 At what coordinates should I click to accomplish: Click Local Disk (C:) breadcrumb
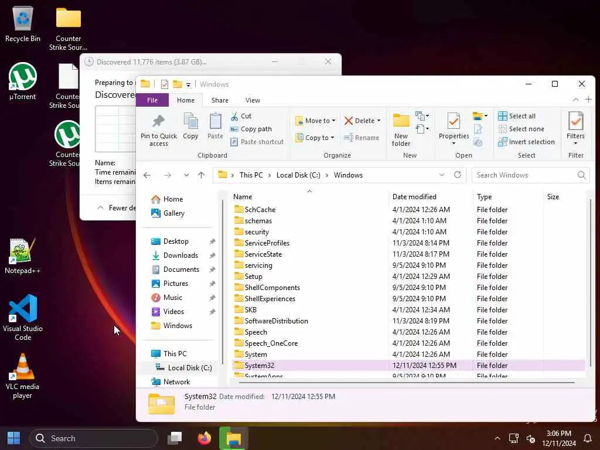pos(298,175)
